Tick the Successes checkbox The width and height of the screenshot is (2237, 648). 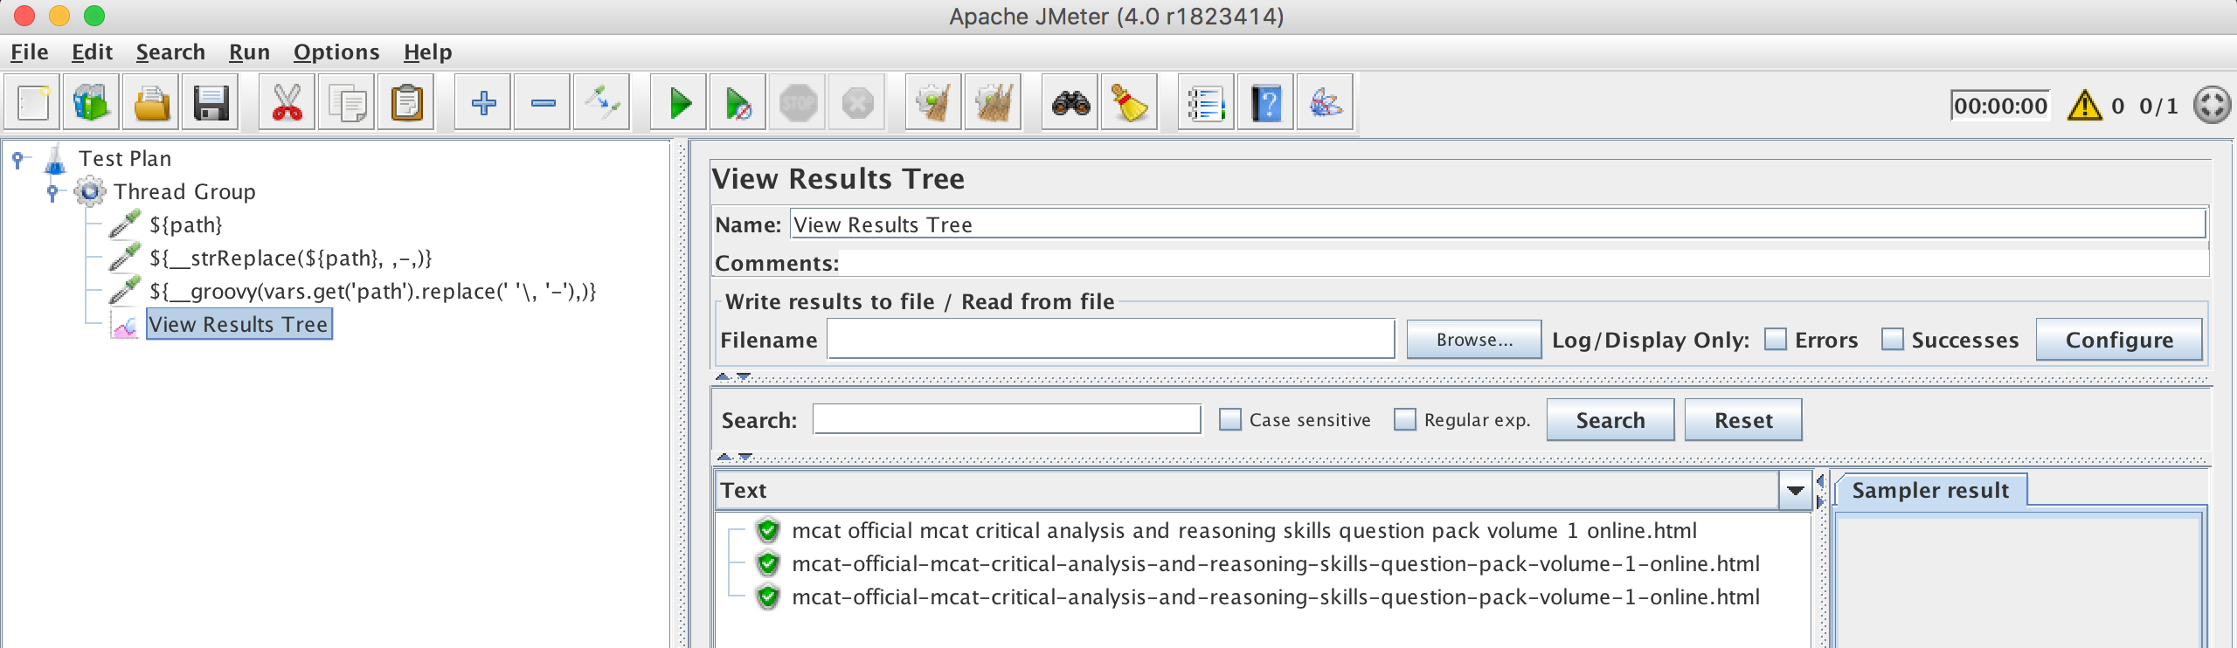[x=1892, y=340]
